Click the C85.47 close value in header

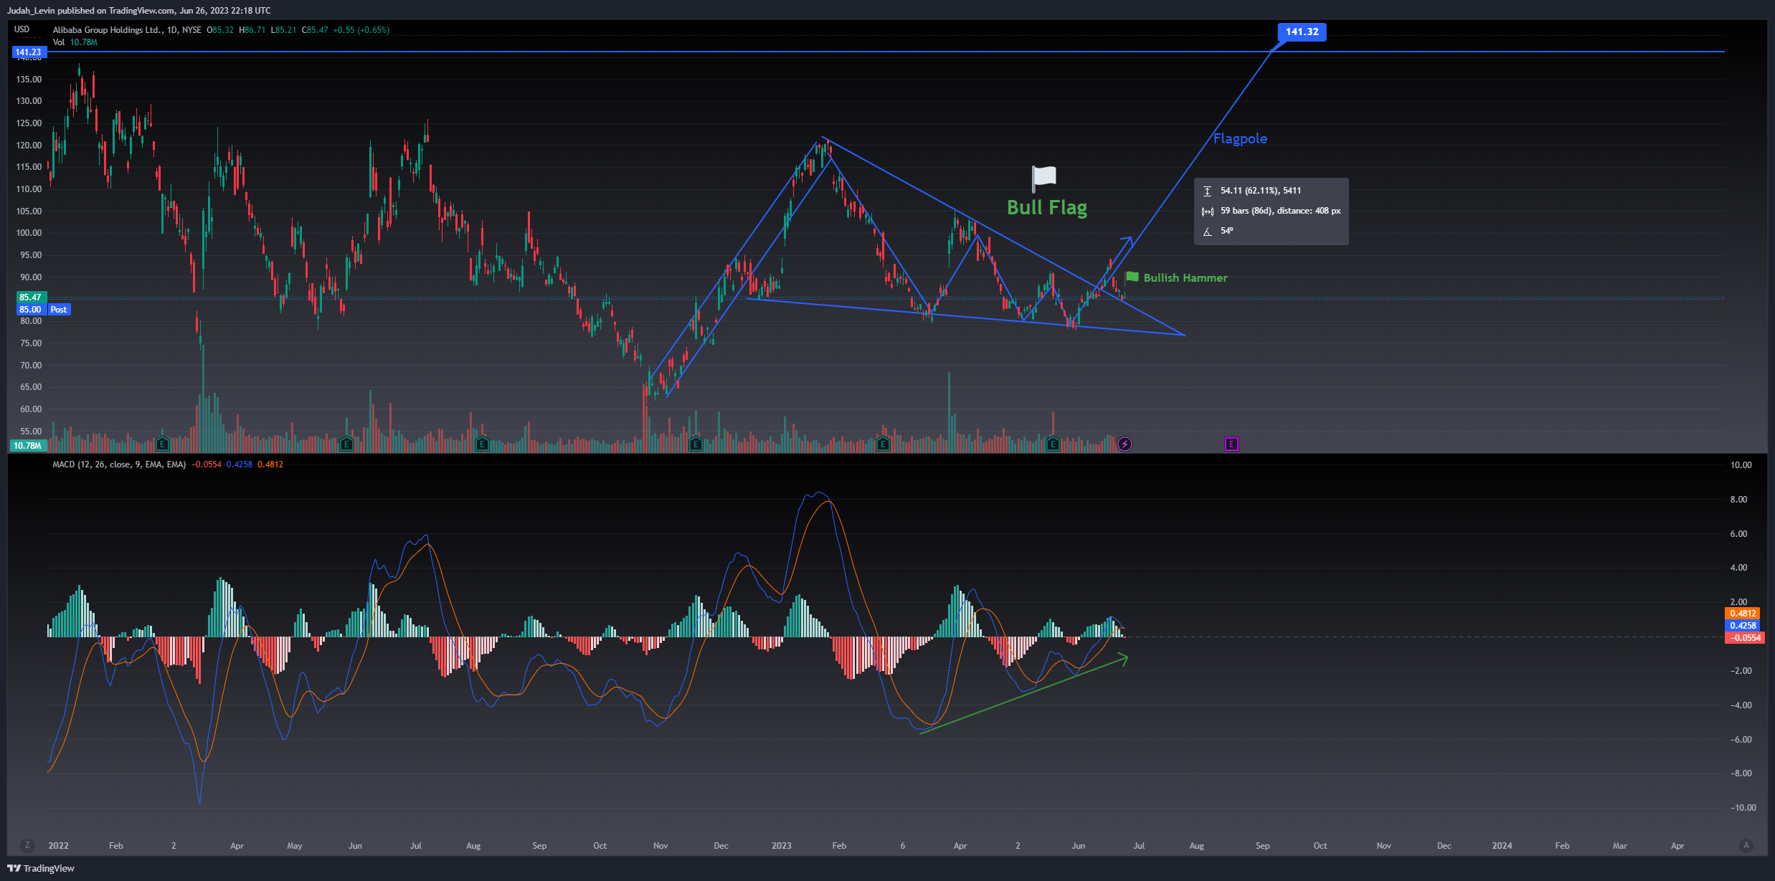[x=315, y=30]
